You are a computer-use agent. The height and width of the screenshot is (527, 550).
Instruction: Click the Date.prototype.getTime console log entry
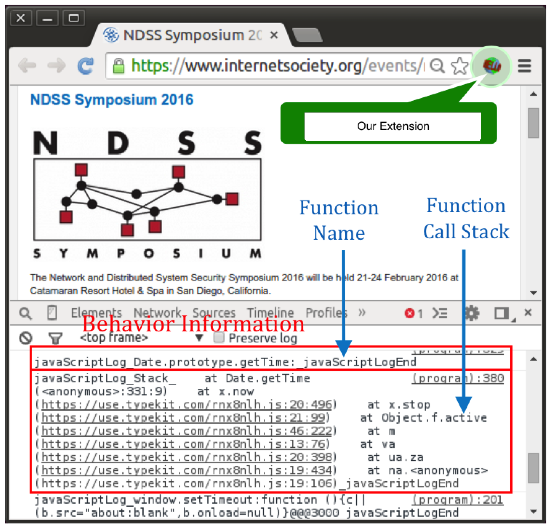click(x=225, y=362)
